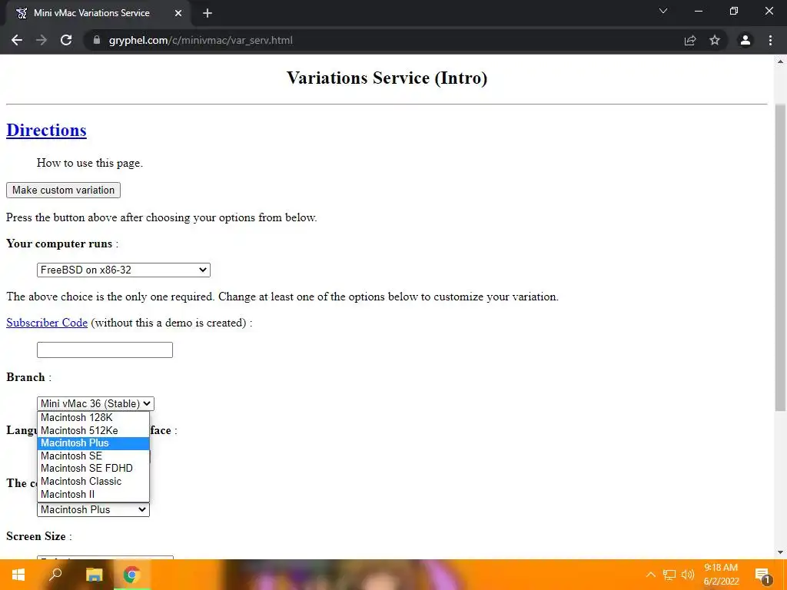Screen dimensions: 787x590
Task: Click the Chrome taskbar icon
Action: [x=131, y=575]
